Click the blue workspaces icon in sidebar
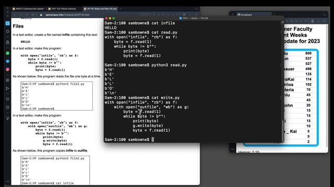 click(x=7, y=23)
